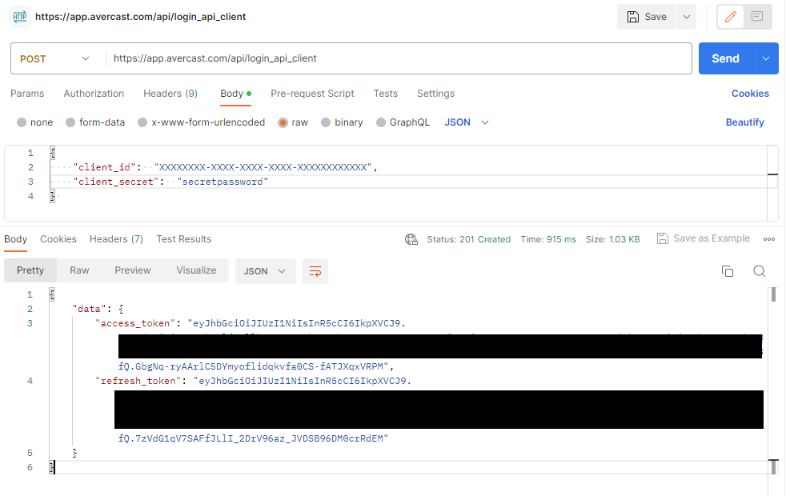Open the comments icon
794x496 pixels.
[x=757, y=17]
